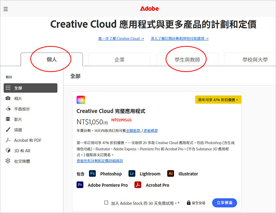Viewport: 276px width, 213px height.
Task: Click the 社交媒體 category icon
Action: 8,161
